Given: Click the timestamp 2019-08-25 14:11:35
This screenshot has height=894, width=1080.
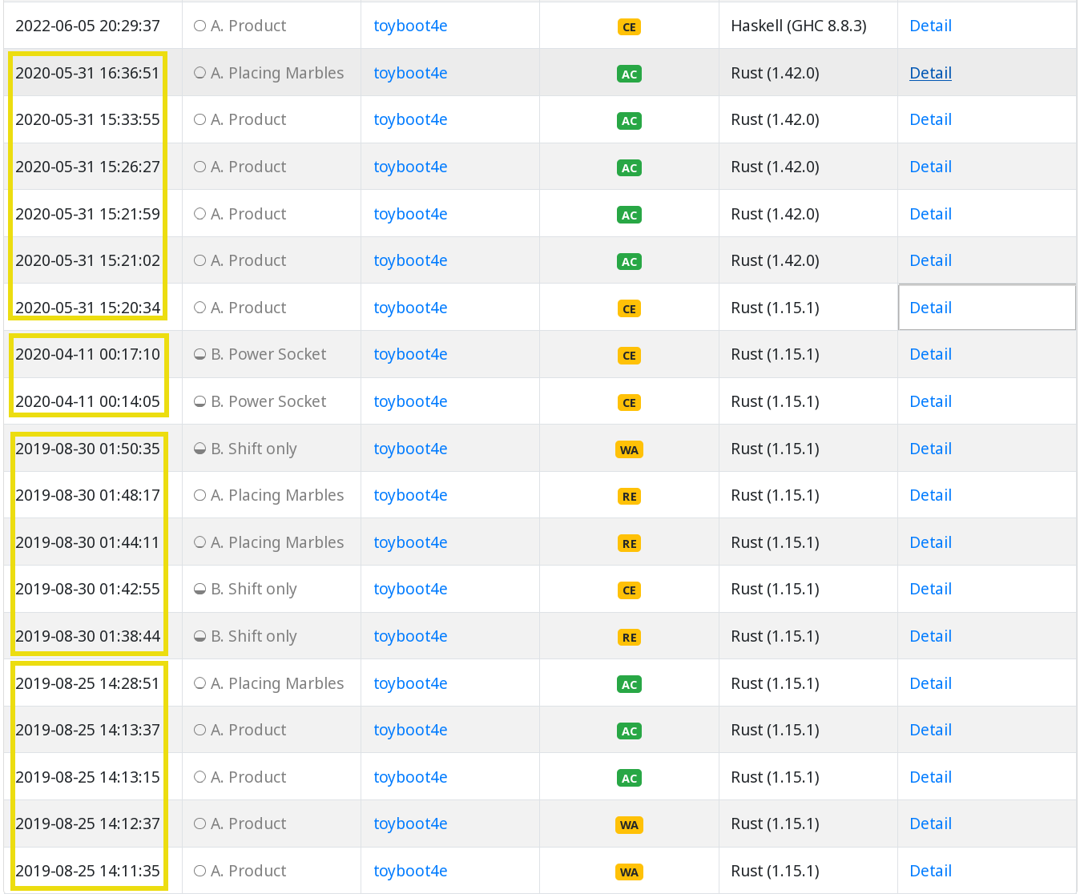Looking at the screenshot, I should (x=88, y=871).
